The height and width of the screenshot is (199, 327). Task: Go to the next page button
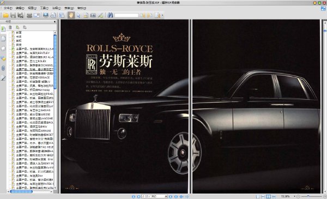tap(171, 196)
